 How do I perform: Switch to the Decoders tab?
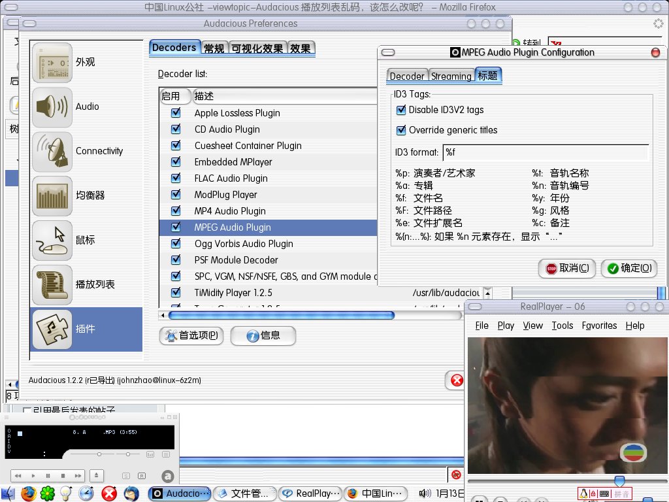[174, 48]
